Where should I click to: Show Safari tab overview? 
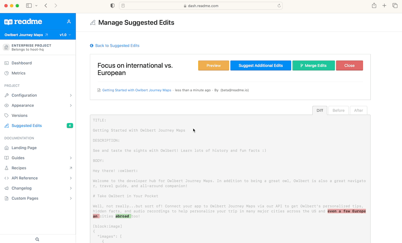pyautogui.click(x=395, y=6)
